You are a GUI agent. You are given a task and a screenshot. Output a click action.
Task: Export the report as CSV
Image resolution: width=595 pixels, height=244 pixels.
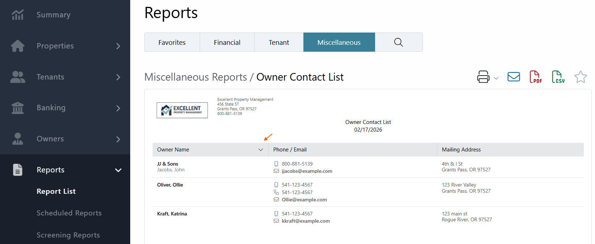(x=558, y=77)
